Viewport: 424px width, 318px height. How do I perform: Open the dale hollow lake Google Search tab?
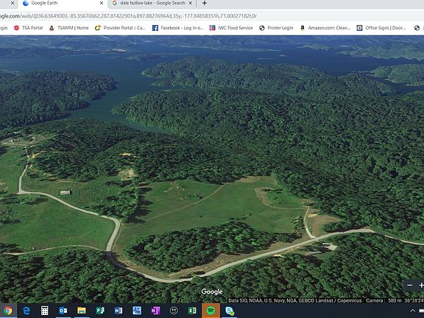[x=152, y=3]
